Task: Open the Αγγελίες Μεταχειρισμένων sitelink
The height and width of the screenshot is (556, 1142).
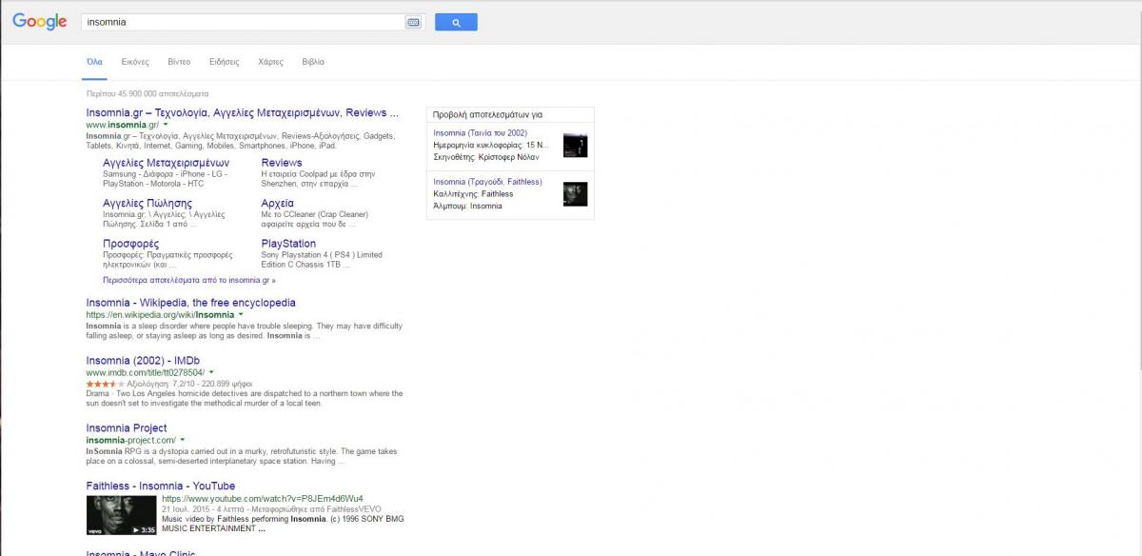Action: pos(166,163)
